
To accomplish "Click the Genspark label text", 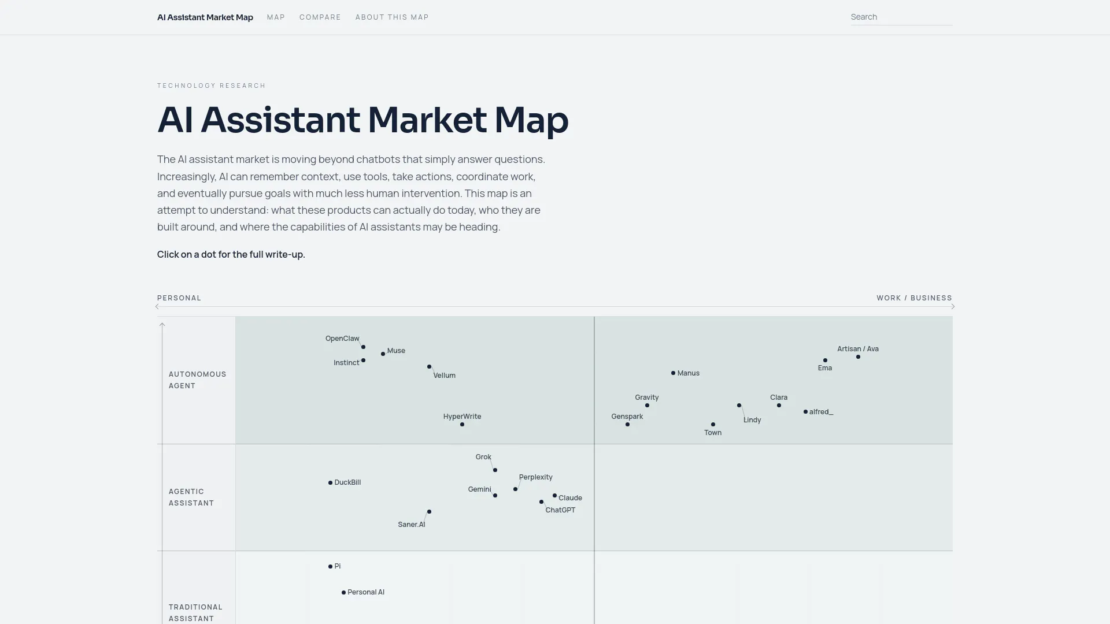I will [627, 417].
